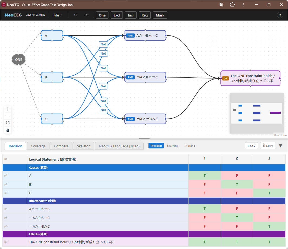Click the redo arrow icon
288x249 pixels.
(86, 15)
